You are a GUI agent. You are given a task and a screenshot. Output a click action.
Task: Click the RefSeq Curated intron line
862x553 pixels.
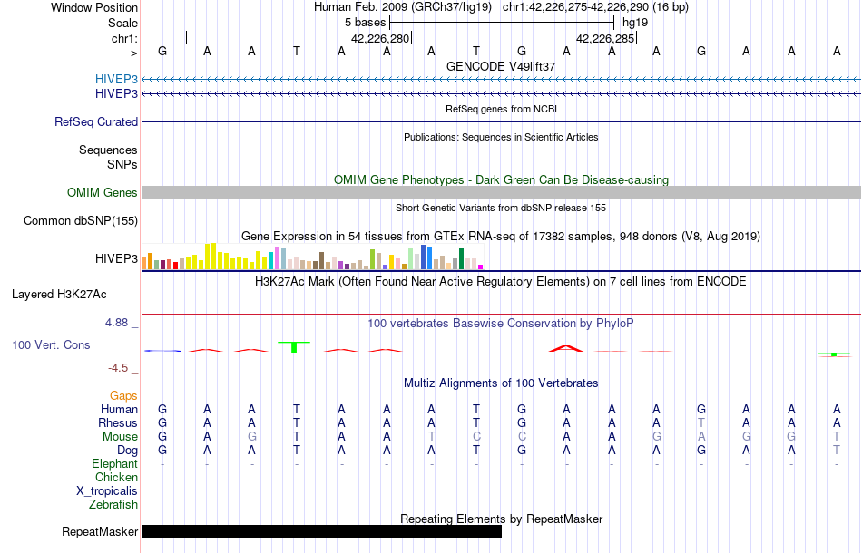(x=501, y=121)
